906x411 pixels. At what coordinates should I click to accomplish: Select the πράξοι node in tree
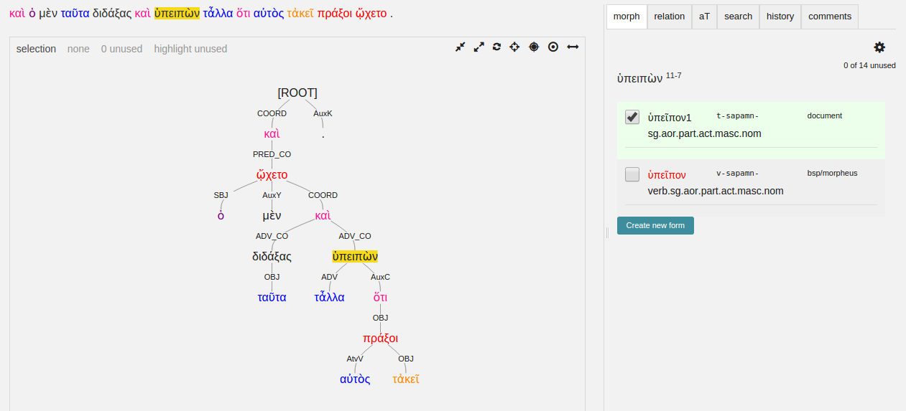pos(381,338)
